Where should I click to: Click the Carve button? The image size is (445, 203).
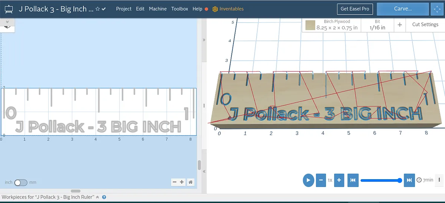pyautogui.click(x=402, y=9)
